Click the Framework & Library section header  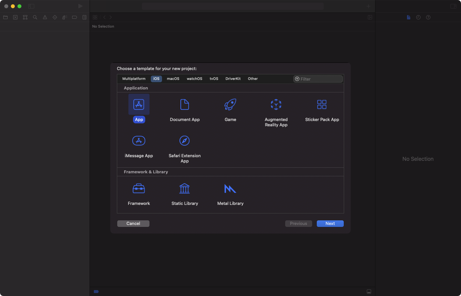[146, 172]
